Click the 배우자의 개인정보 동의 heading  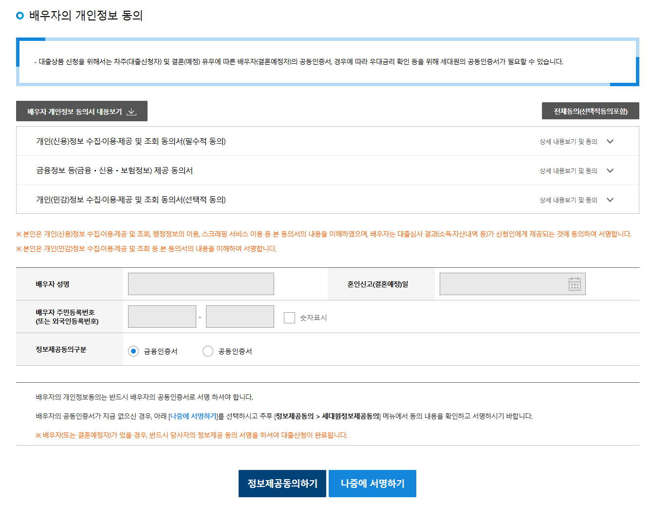(86, 16)
